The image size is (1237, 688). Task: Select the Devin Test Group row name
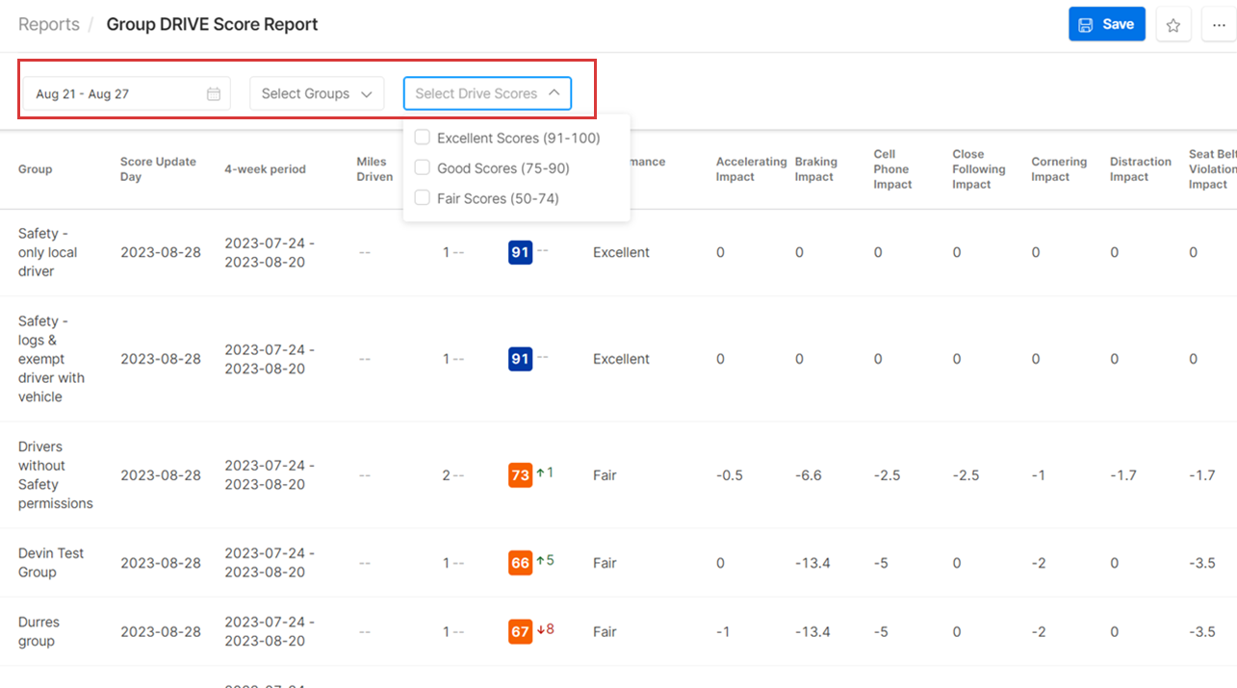51,563
